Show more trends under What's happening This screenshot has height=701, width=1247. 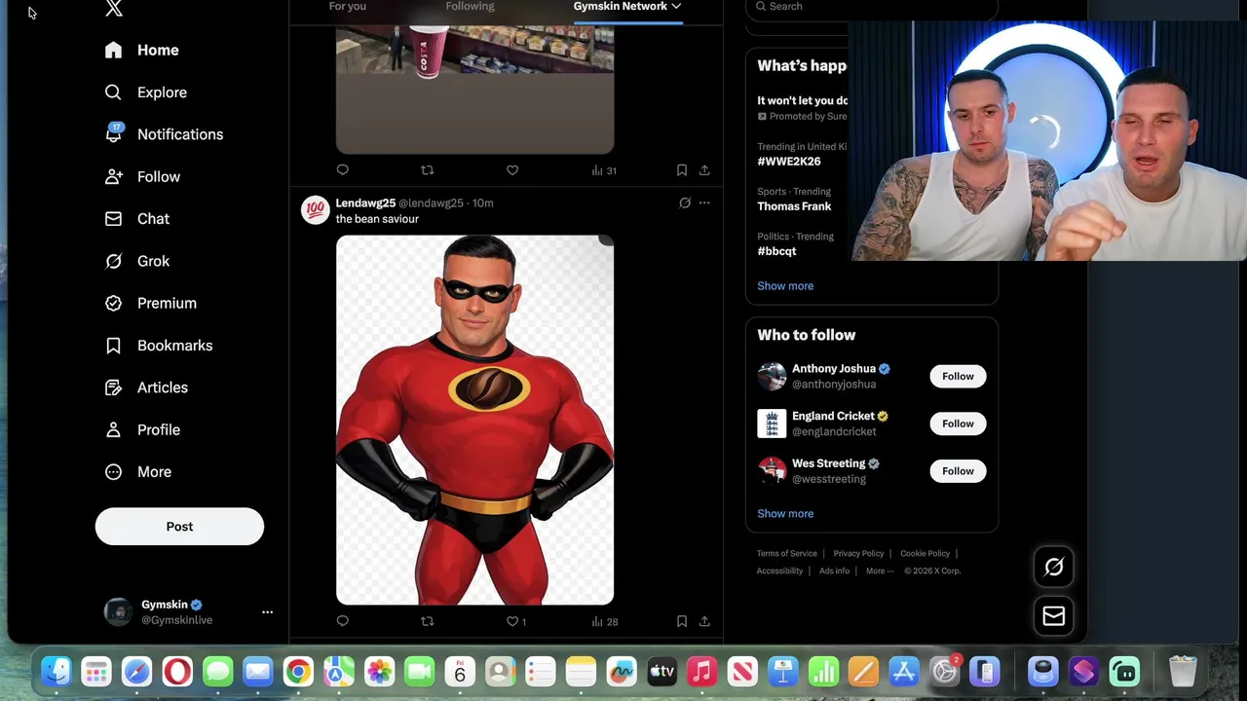[x=785, y=286]
